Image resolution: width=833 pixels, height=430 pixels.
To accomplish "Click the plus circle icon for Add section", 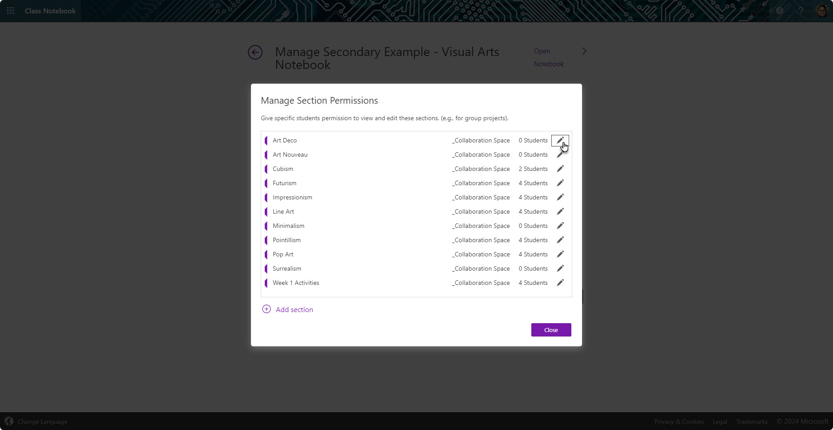I will [266, 309].
